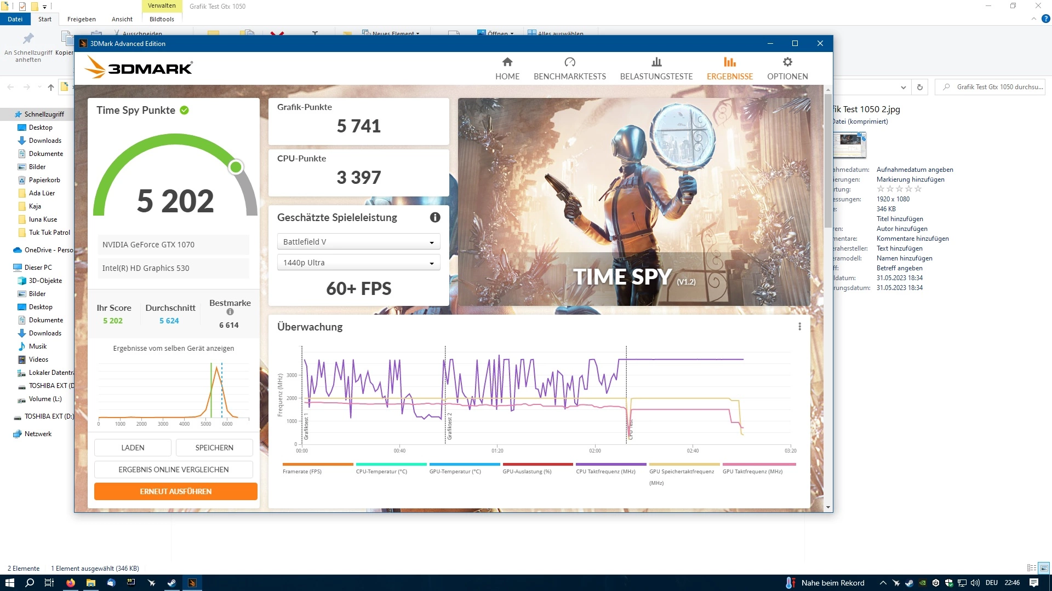Screen dimensions: 1052x591
Task: Click Explorer refresh button
Action: click(x=920, y=87)
